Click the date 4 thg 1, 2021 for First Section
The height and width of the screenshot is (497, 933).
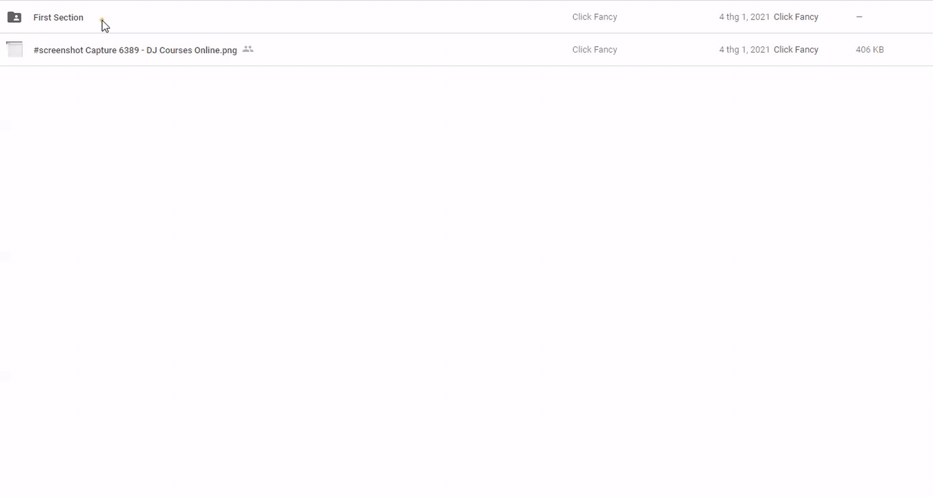(x=744, y=17)
